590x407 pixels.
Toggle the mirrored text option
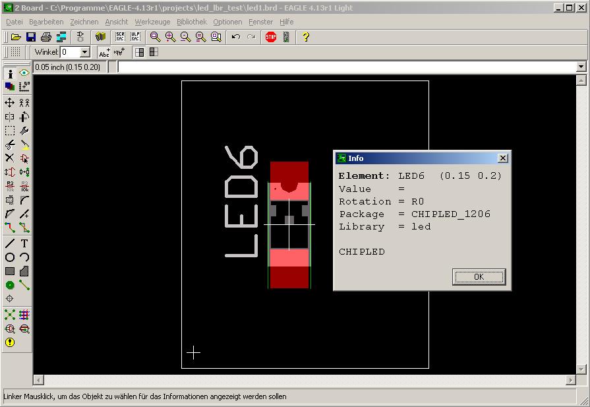pos(119,52)
